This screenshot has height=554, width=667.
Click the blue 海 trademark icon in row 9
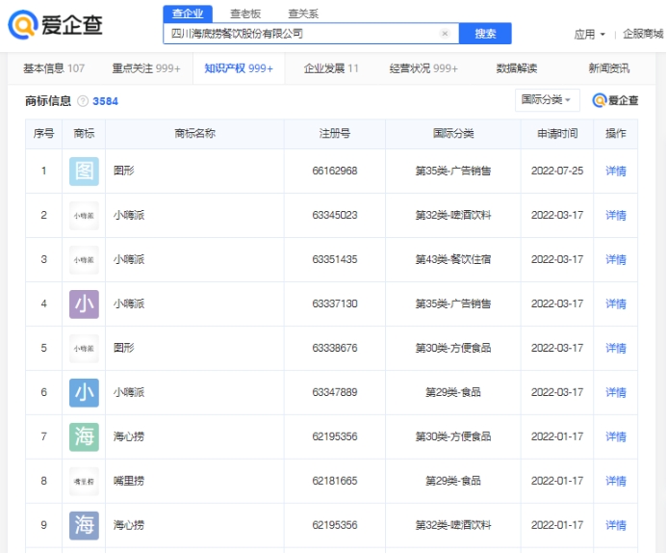pos(84,526)
